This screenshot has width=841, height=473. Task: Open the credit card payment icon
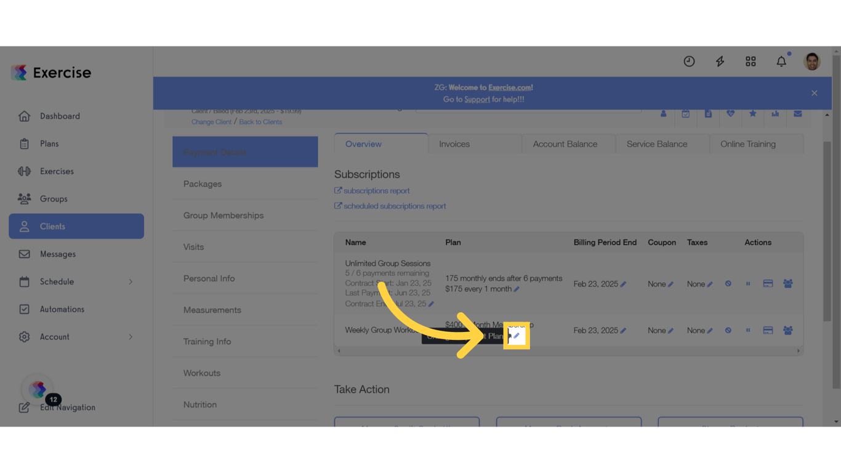[768, 283]
